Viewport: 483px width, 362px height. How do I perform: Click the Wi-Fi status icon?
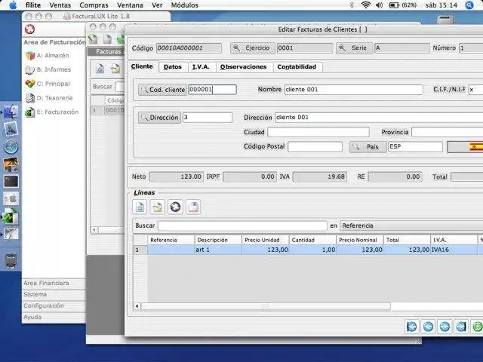pos(365,5)
